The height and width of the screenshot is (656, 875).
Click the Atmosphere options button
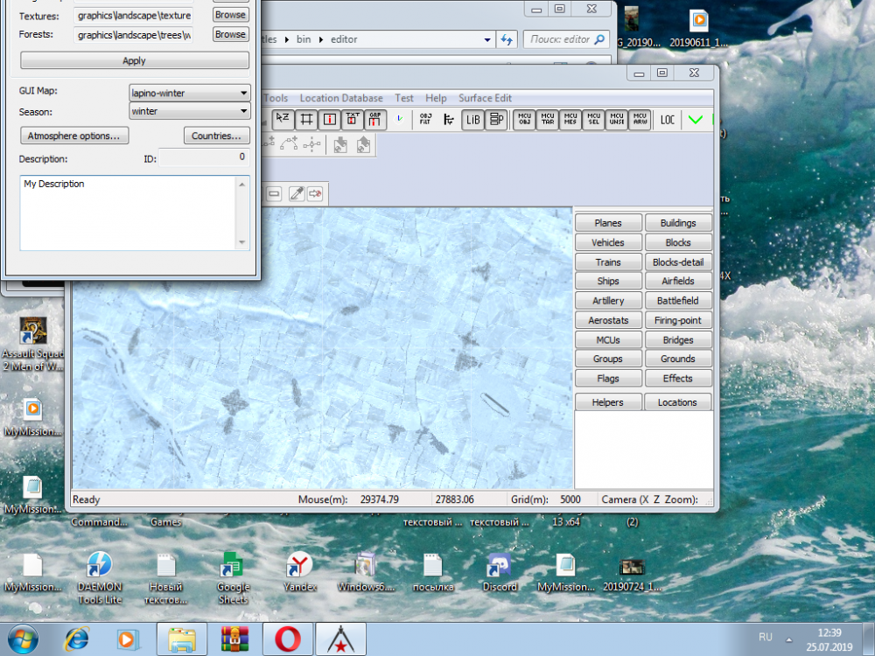click(x=74, y=136)
